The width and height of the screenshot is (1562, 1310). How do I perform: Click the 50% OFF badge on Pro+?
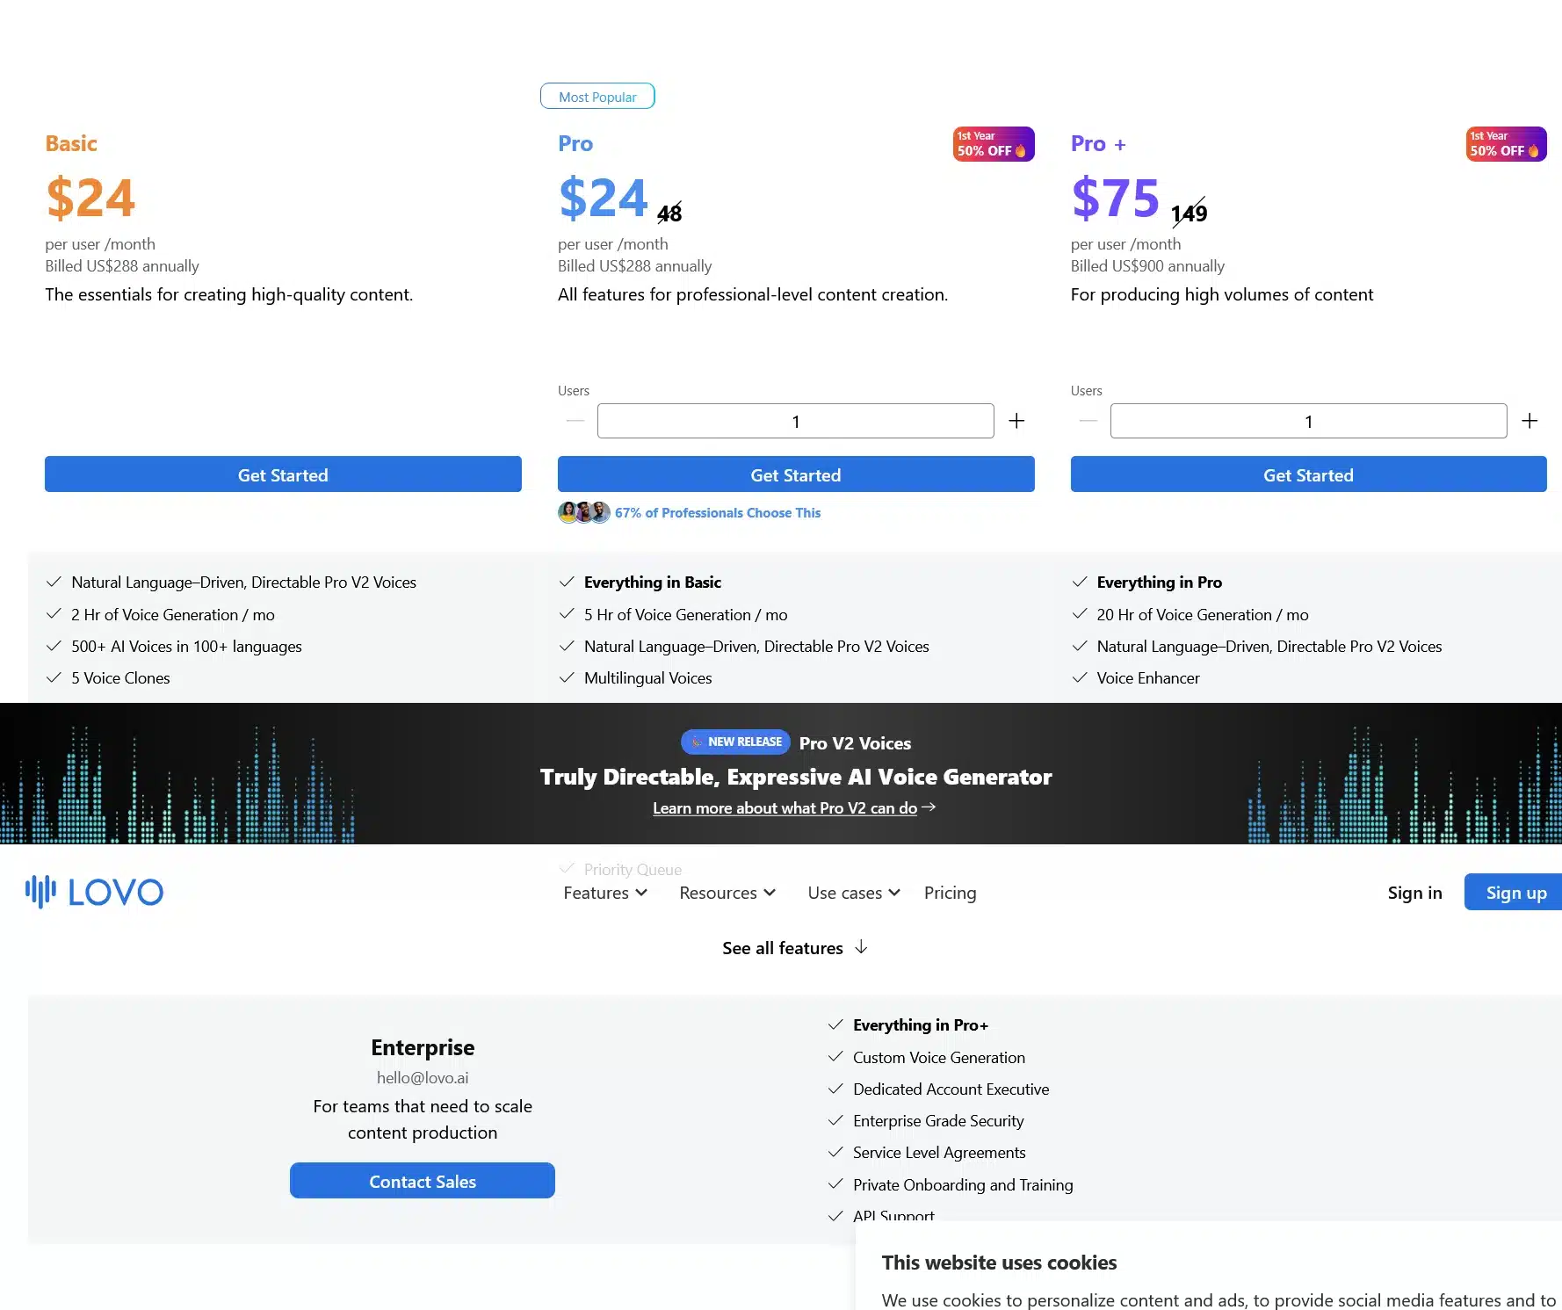(1506, 144)
